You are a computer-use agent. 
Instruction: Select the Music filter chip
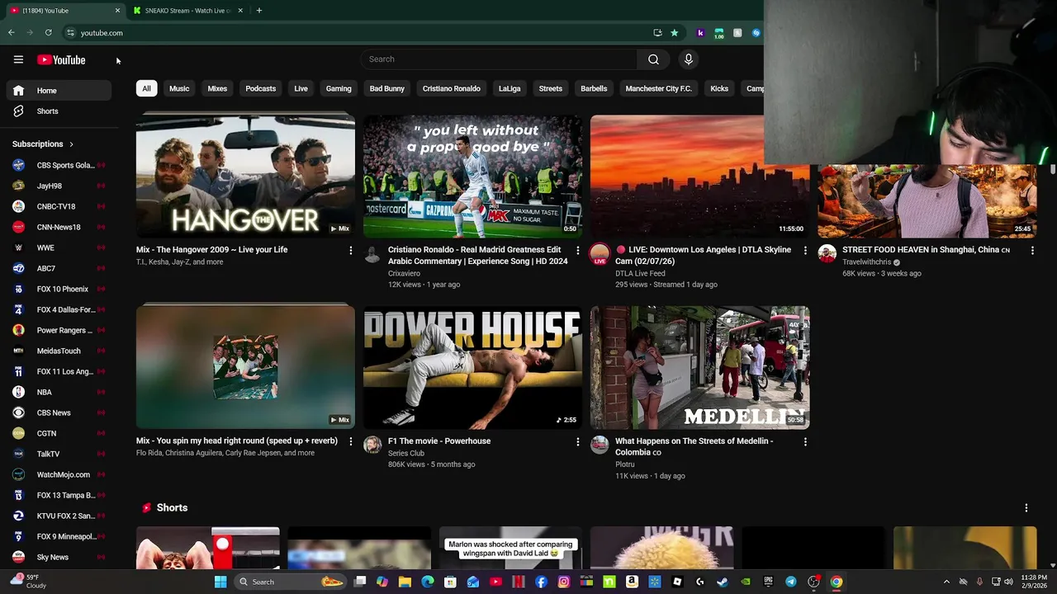tap(179, 88)
